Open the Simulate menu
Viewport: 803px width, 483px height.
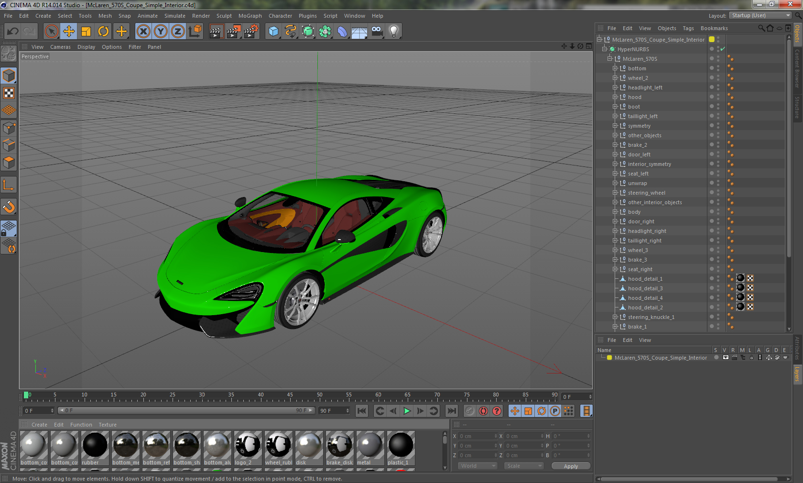pos(175,16)
